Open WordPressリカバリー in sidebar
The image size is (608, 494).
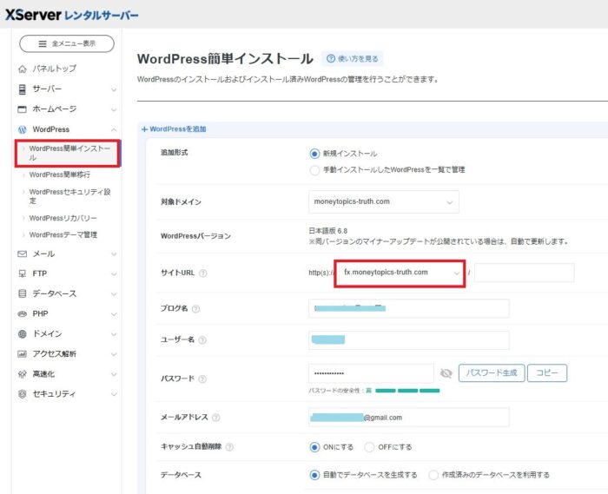tap(63, 218)
